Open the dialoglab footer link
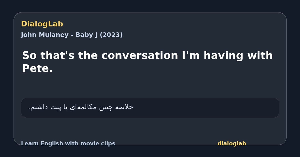Image resolution: width=300 pixels, height=157 pixels. pyautogui.click(x=232, y=144)
